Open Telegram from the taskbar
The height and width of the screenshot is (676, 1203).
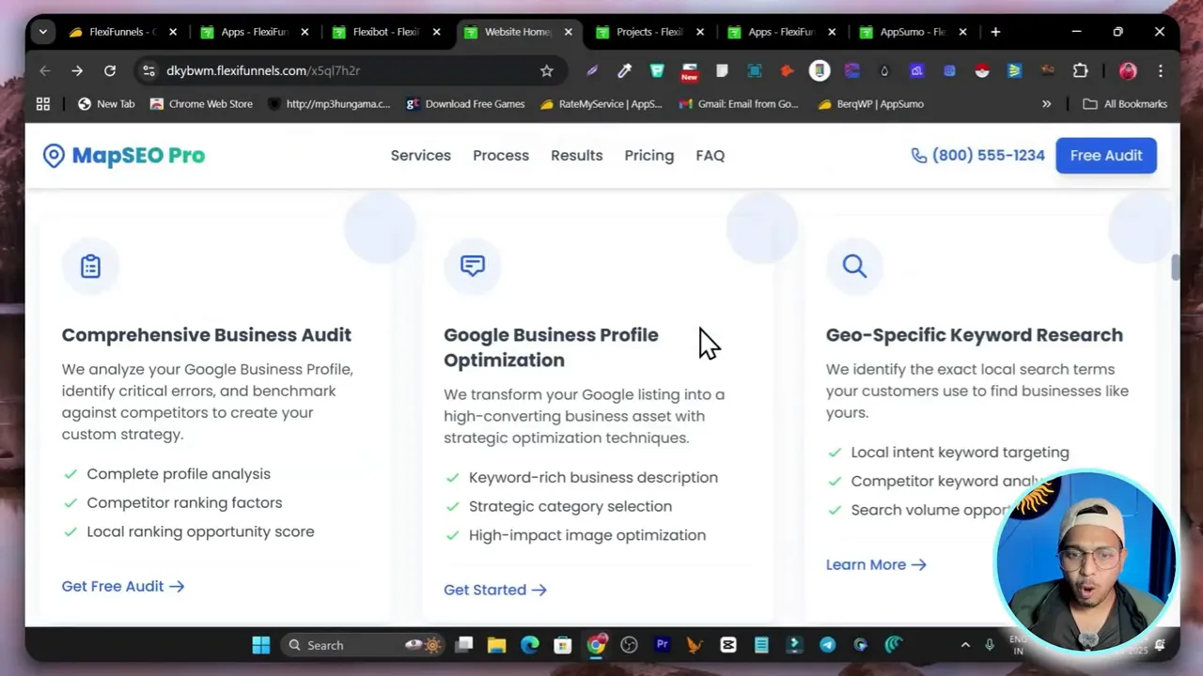(827, 645)
